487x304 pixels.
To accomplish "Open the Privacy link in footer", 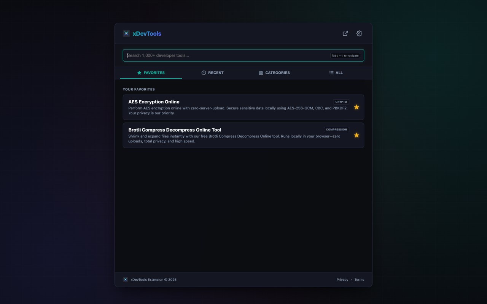I will coord(342,280).
